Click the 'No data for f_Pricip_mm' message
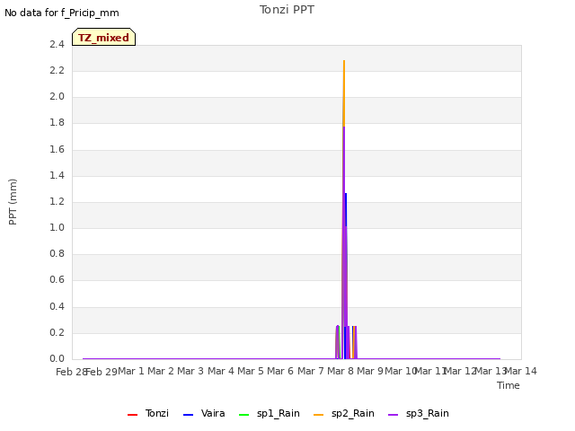Screen dimensions: 575x431 [62, 13]
